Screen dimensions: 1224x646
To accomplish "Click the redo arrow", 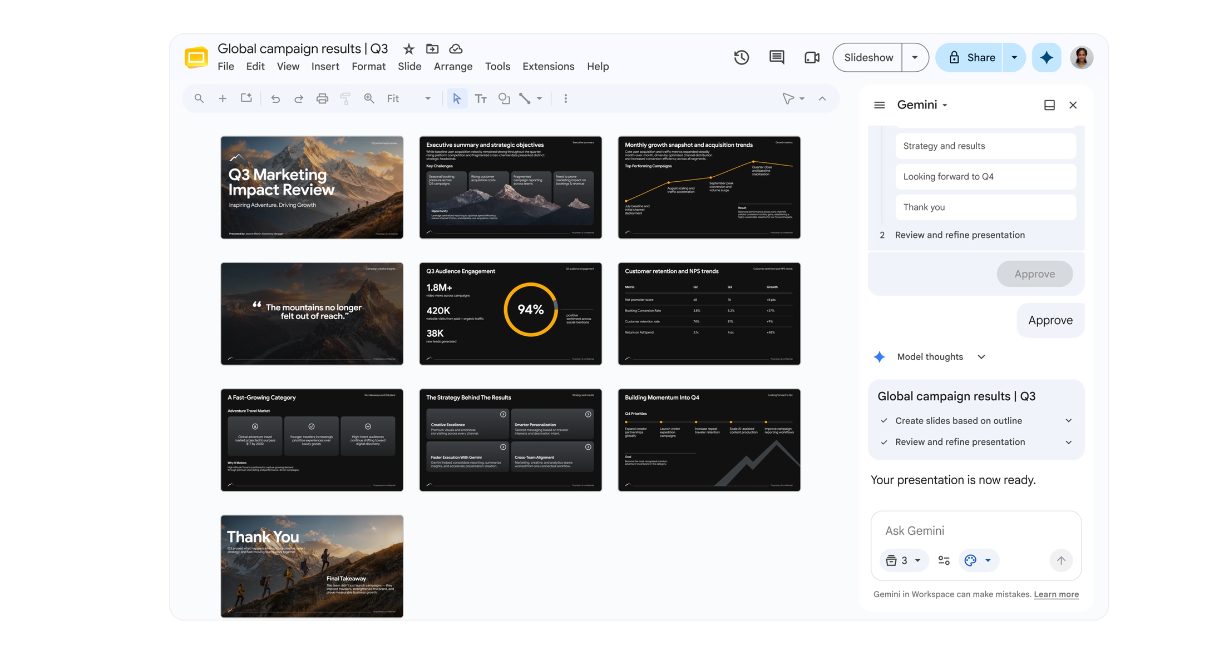I will coord(299,98).
